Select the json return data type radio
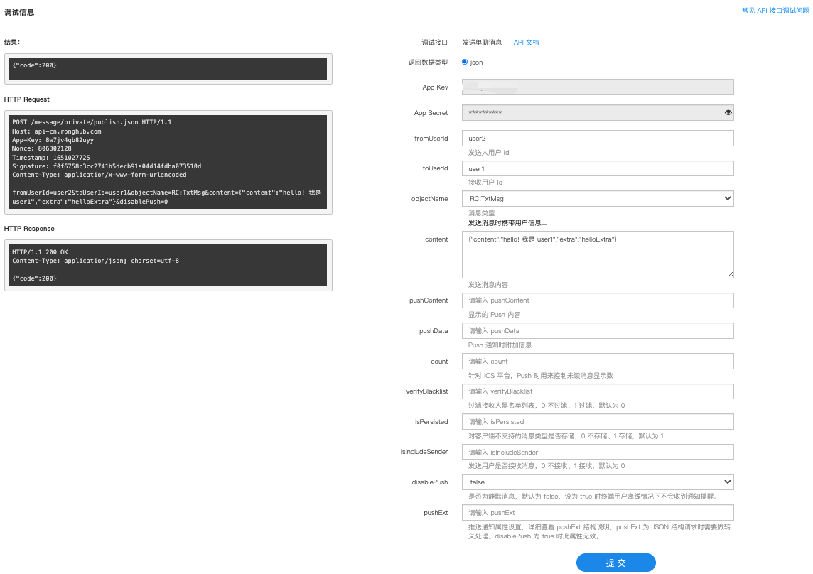This screenshot has height=574, width=813. coord(465,62)
